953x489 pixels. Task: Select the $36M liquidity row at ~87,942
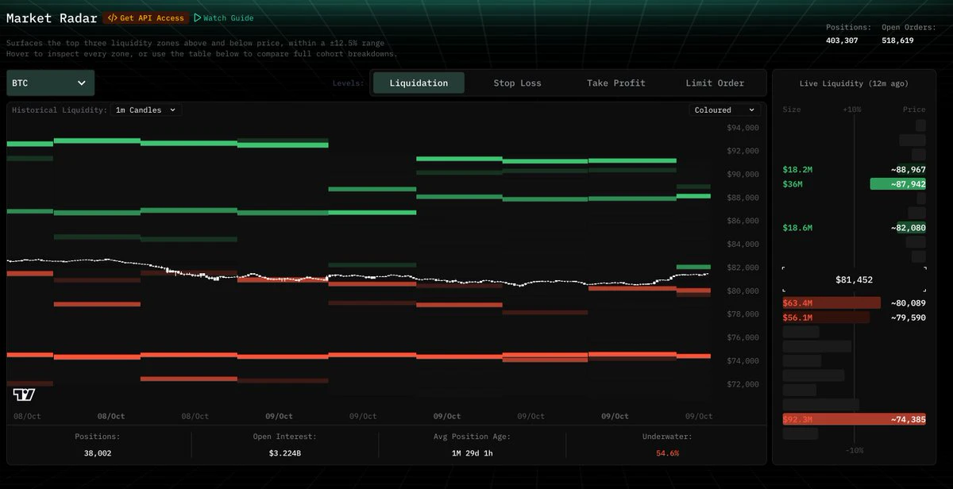pos(855,184)
